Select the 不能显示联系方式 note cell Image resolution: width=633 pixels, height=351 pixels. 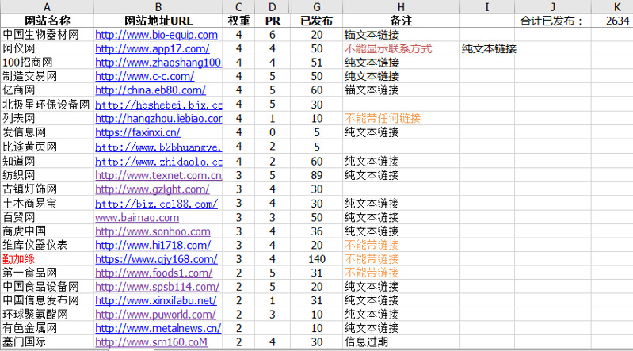click(401, 48)
